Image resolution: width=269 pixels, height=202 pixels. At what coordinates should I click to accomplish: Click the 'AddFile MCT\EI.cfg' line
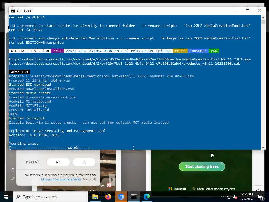tap(28, 106)
